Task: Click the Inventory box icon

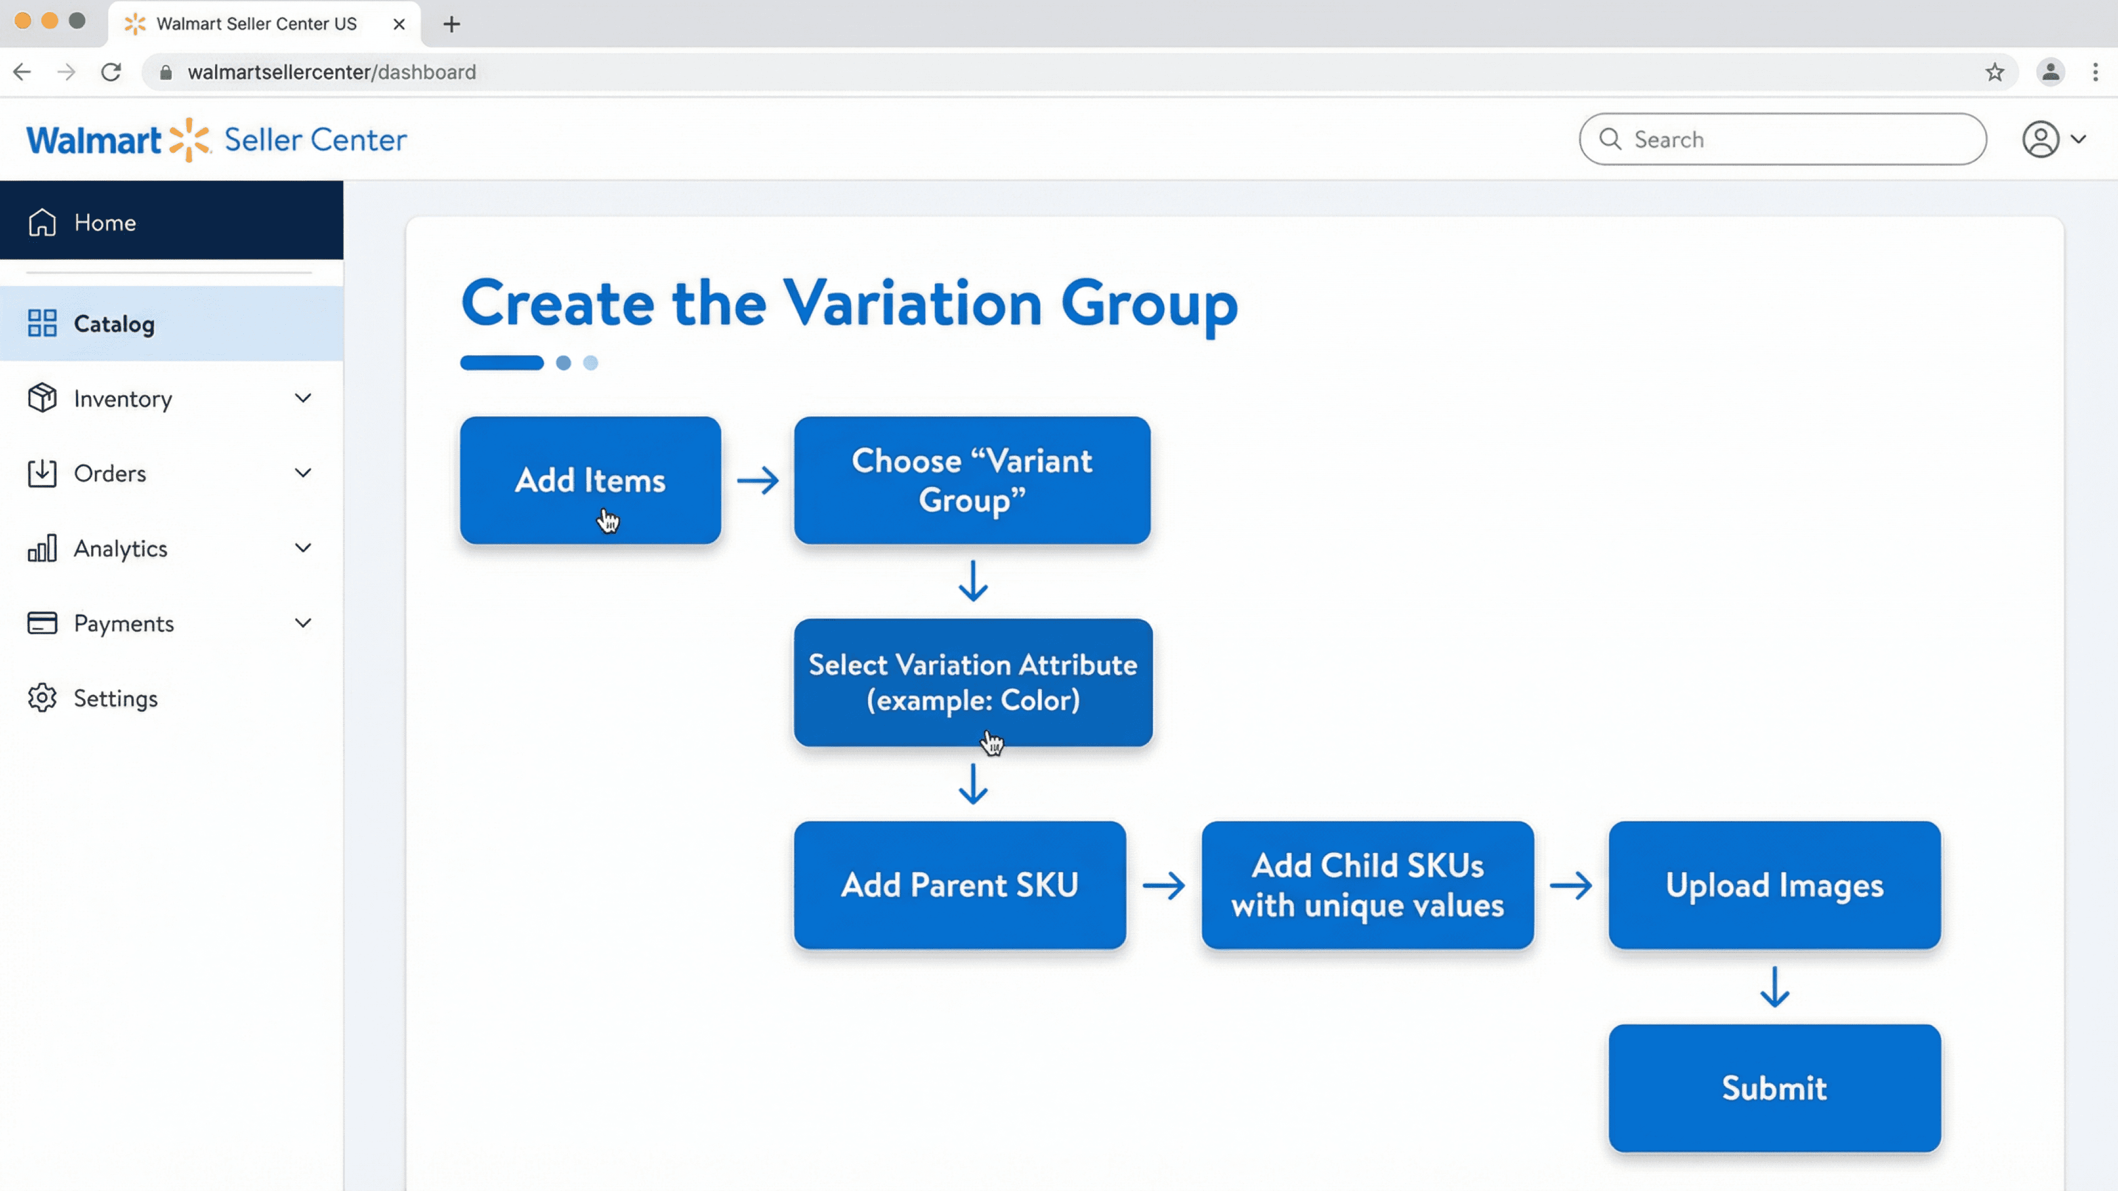Action: point(42,398)
